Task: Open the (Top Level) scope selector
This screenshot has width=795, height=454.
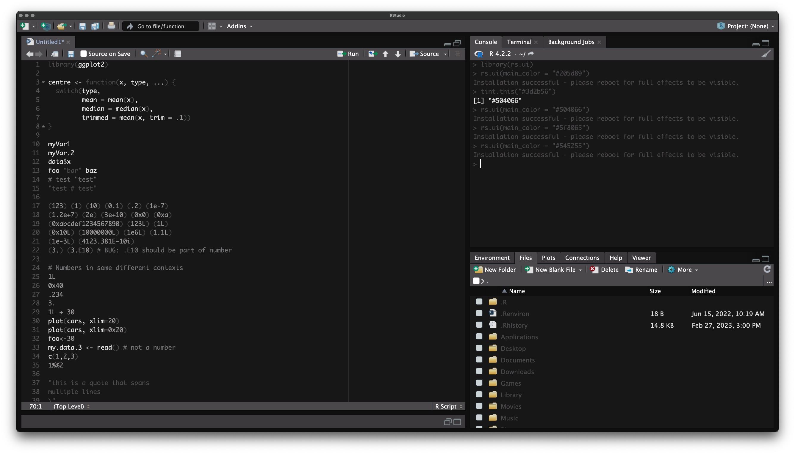Action: 71,406
